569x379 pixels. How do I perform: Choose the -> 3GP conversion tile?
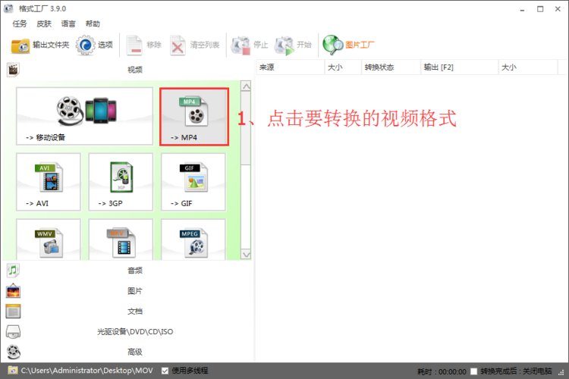click(x=121, y=182)
